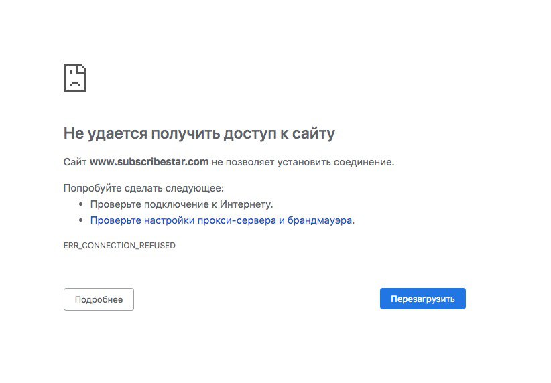The image size is (551, 383).
Task: Click the www.subscribestar.com site name
Action: click(149, 162)
